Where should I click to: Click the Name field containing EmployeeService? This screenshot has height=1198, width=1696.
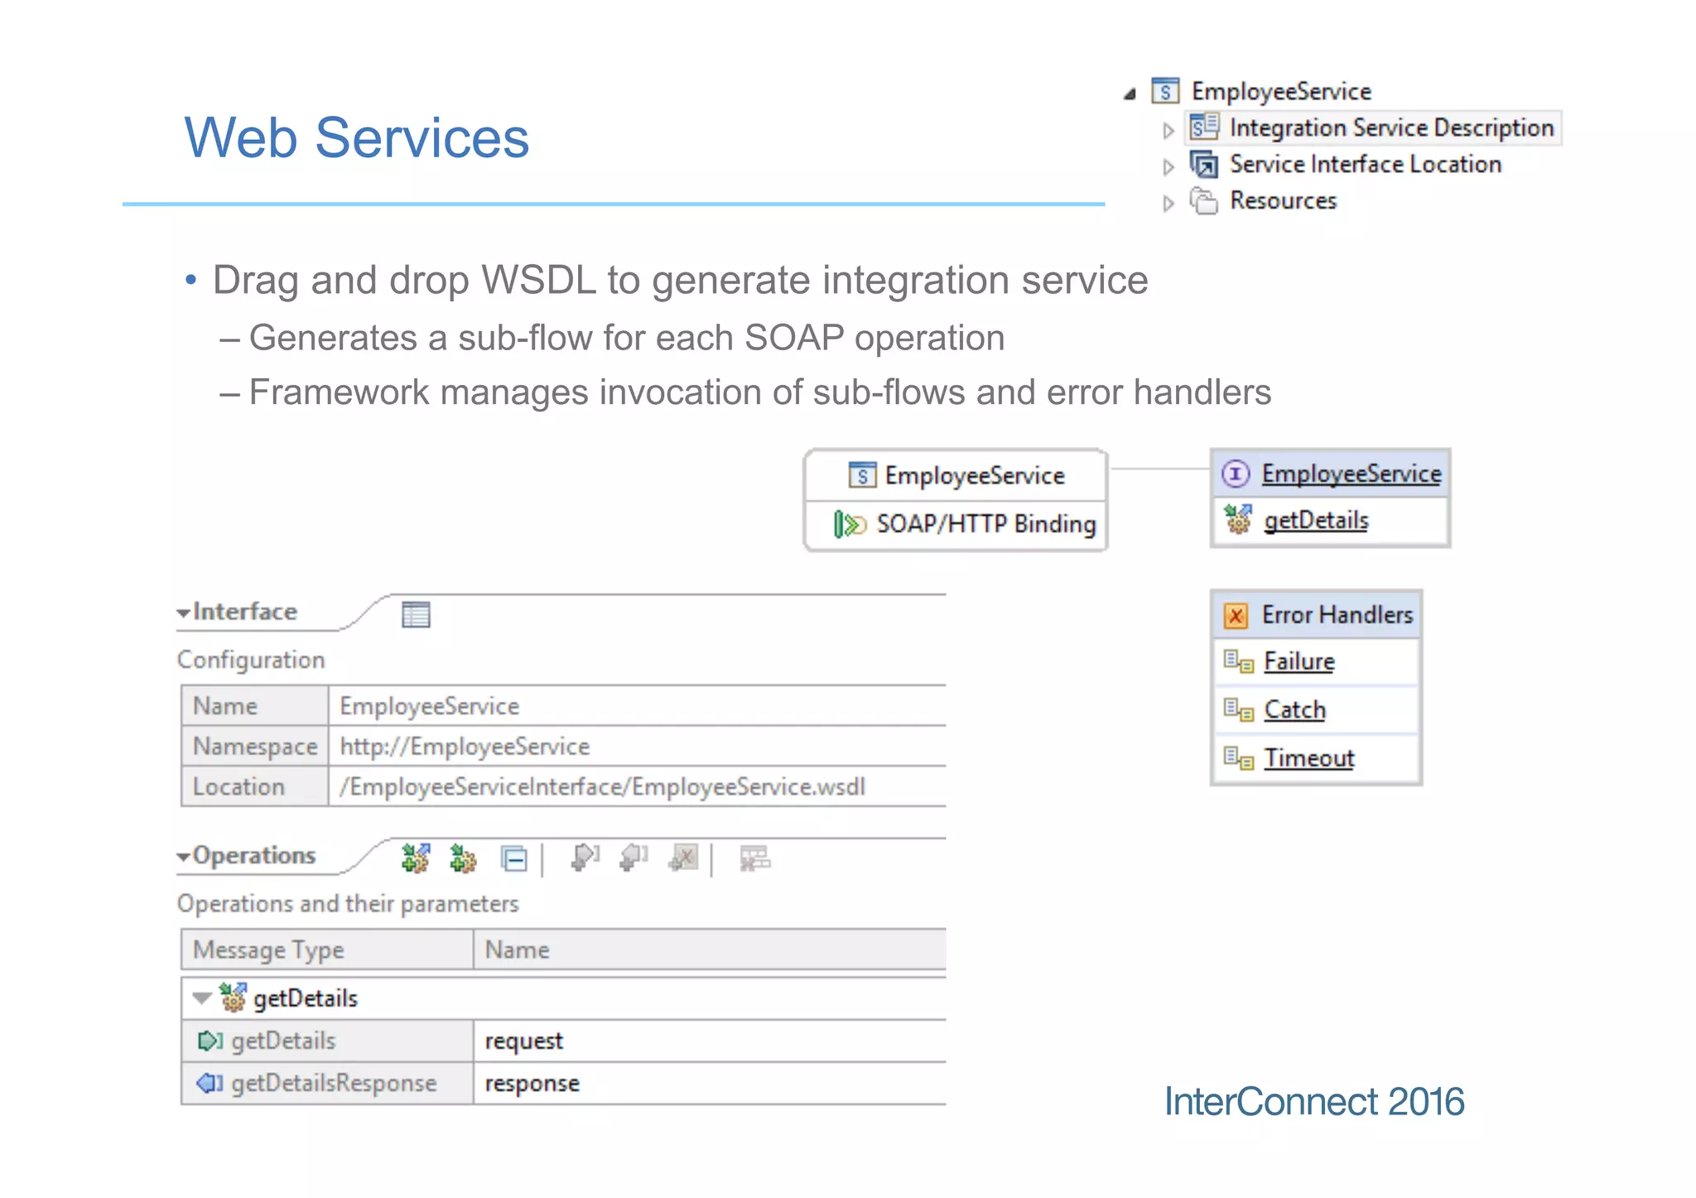pos(637,705)
